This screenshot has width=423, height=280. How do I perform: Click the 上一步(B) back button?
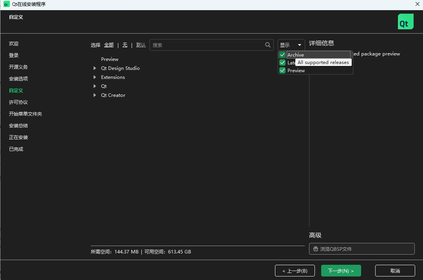pyautogui.click(x=295, y=271)
